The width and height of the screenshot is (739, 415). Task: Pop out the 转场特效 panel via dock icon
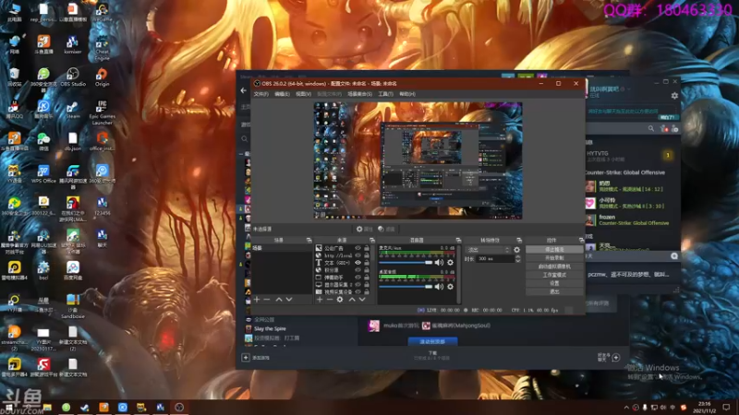click(519, 241)
